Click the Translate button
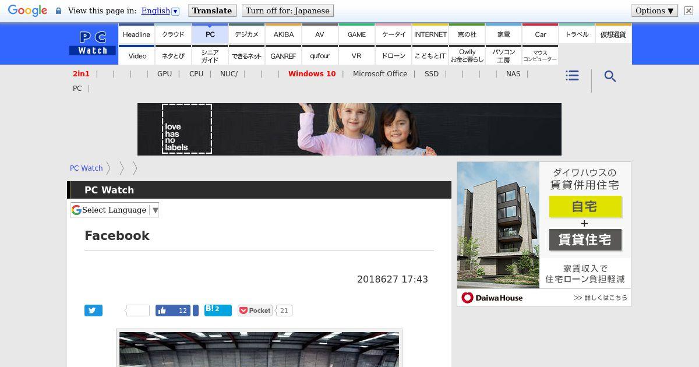This screenshot has height=367, width=699. tap(212, 10)
